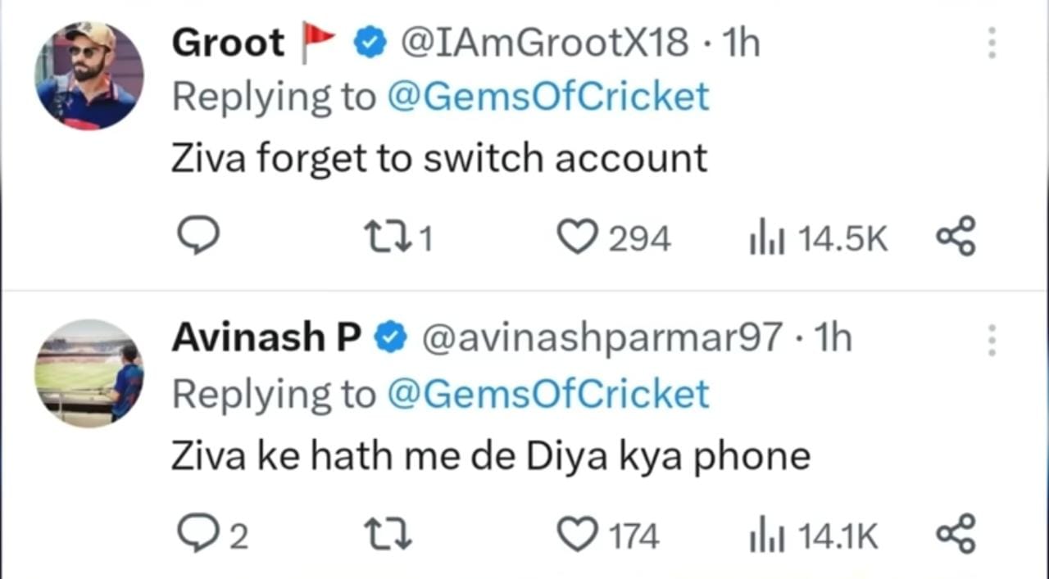The image size is (1049, 579).
Task: Click the @avinashparmar97 handle
Action: point(602,338)
